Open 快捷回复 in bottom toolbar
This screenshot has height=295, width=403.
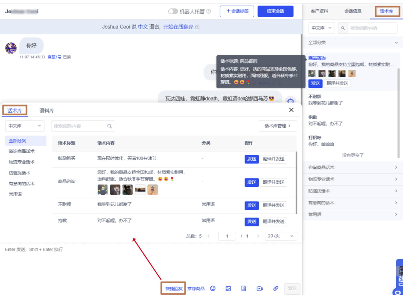click(x=173, y=289)
